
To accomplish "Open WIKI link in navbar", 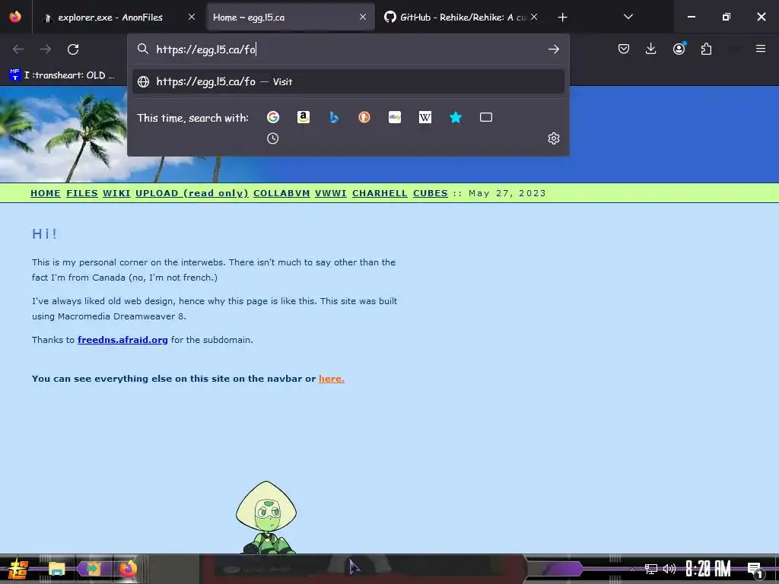I will coord(116,193).
